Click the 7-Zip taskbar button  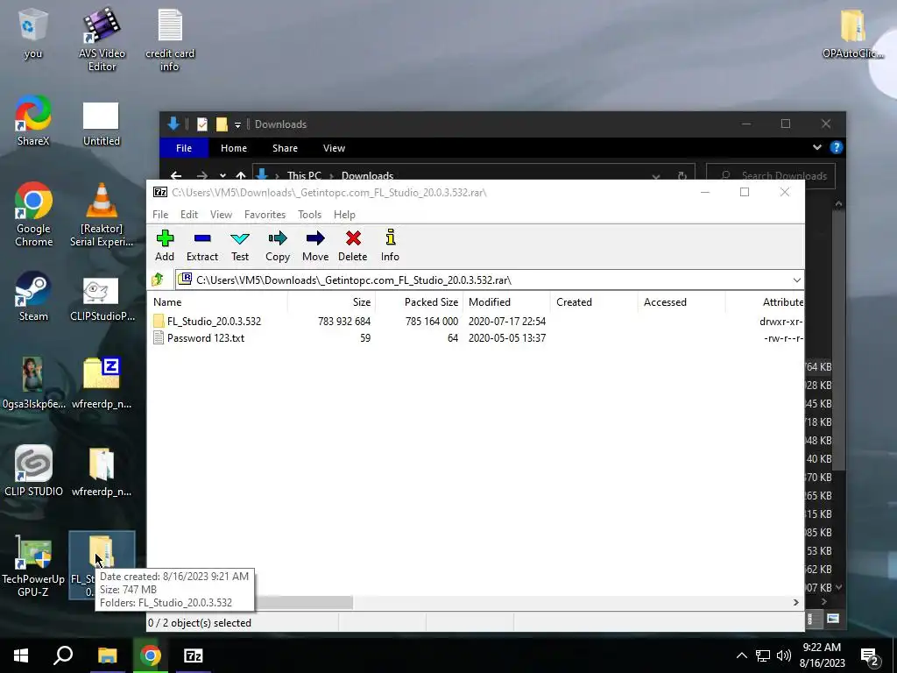(194, 655)
